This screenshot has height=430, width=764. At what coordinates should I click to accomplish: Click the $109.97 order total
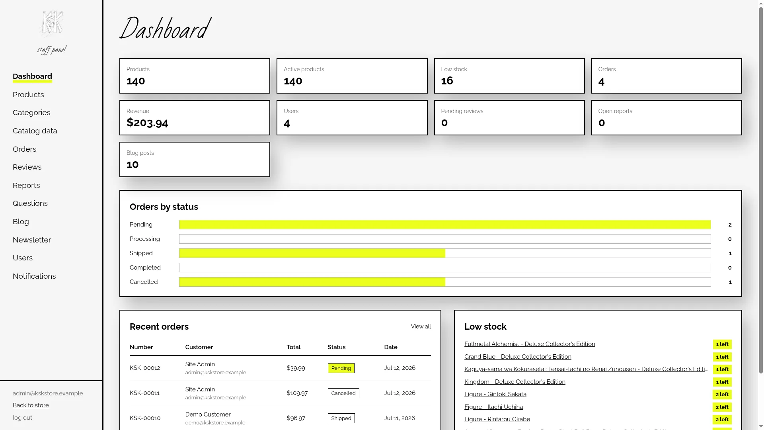pyautogui.click(x=297, y=393)
